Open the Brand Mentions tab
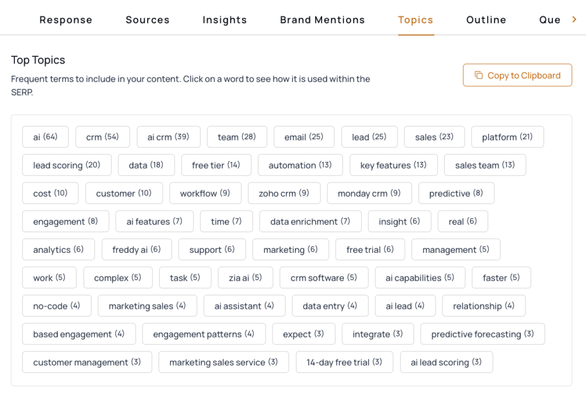This screenshot has width=586, height=401. point(322,20)
